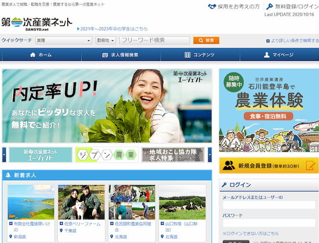
Task: Open the couple with white dog photo
Action: coord(81,202)
